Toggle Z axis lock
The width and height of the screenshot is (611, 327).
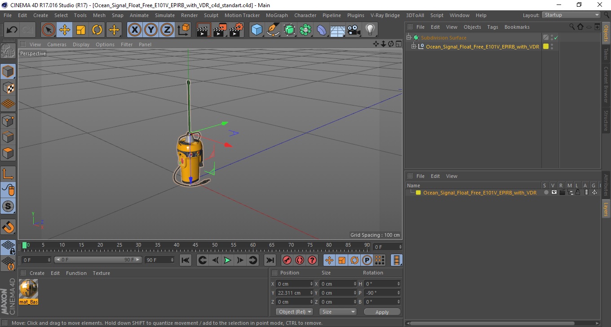tap(167, 30)
